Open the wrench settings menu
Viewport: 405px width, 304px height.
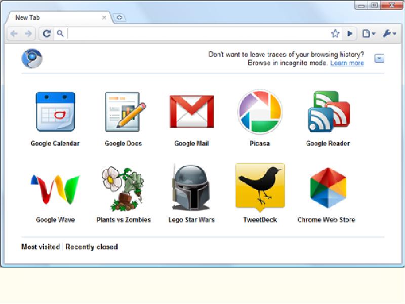pos(389,33)
